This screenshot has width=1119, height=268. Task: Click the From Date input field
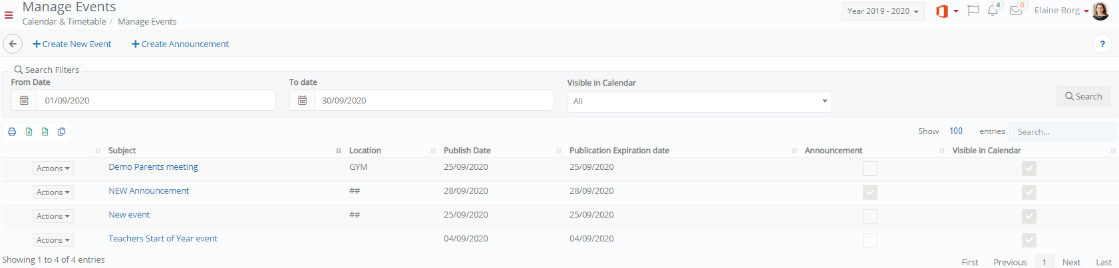pos(156,100)
